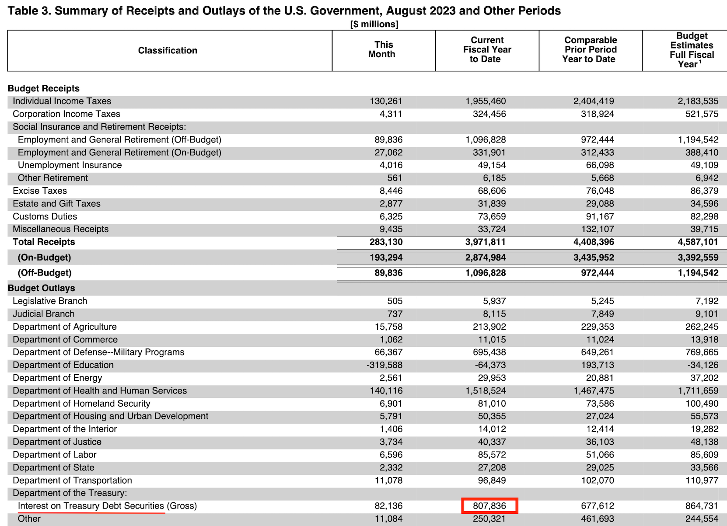Select Health and Human Services value 1,518,524
727x526 pixels.
486,390
